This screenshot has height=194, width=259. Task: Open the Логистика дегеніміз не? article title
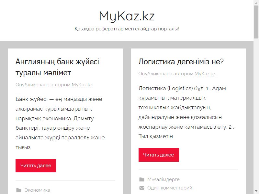point(181,61)
